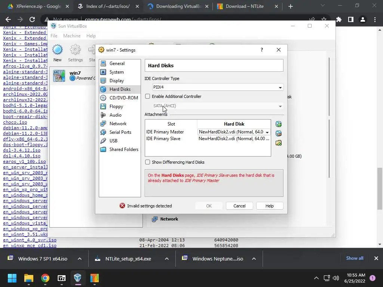The height and width of the screenshot is (287, 383).
Task: Click Show all downloads
Action: (355, 258)
